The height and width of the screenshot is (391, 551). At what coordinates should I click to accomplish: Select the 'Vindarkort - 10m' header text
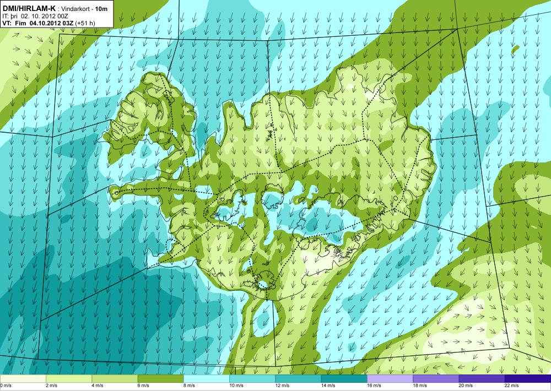pyautogui.click(x=85, y=9)
